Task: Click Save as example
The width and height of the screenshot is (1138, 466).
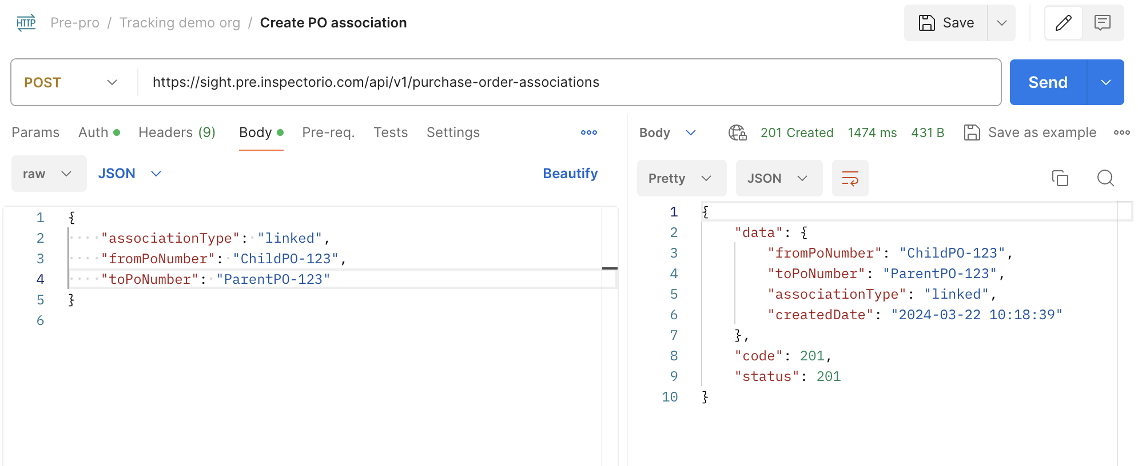Action: click(x=1030, y=132)
